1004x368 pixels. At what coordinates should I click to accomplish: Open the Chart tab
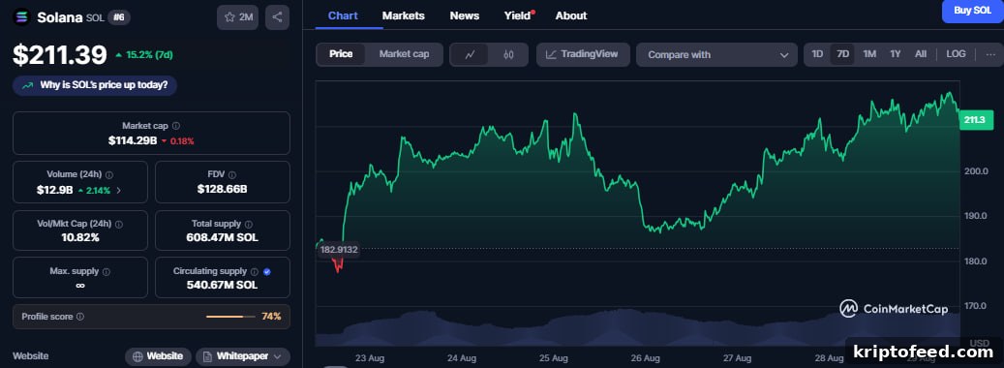point(343,15)
